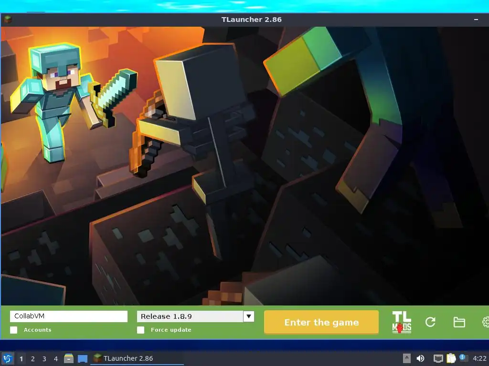Viewport: 489px width, 366px height.
Task: Enable the Force update checkbox
Action: [141, 330]
